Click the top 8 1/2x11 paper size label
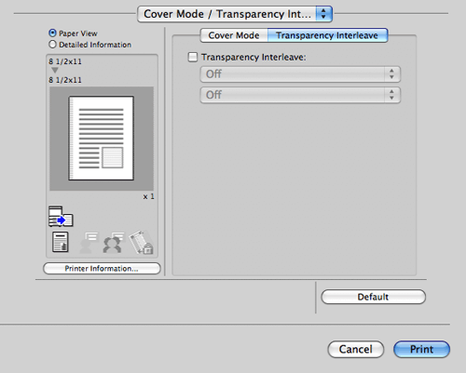 (x=65, y=61)
